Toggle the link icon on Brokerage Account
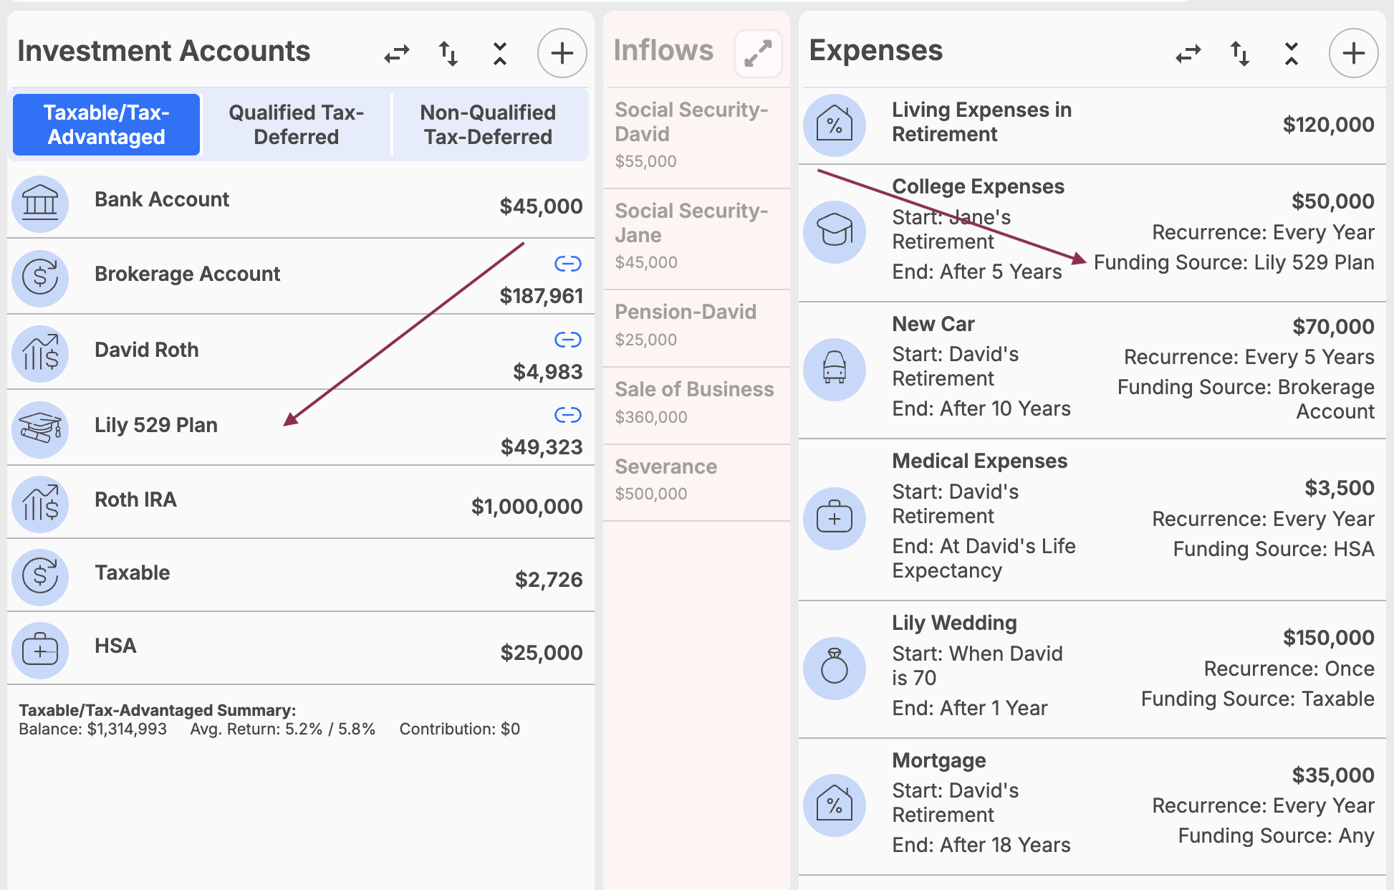This screenshot has width=1394, height=890. coord(568,264)
